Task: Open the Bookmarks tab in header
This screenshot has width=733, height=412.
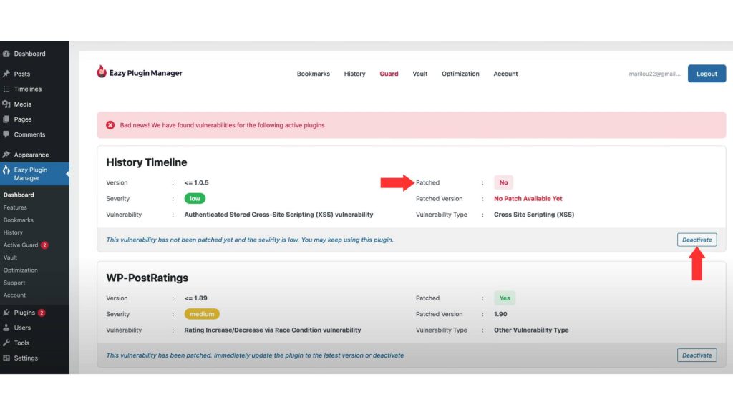Action: pyautogui.click(x=314, y=74)
